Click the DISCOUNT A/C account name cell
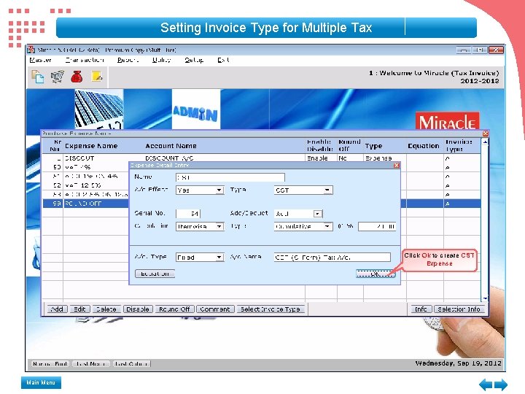 point(169,158)
